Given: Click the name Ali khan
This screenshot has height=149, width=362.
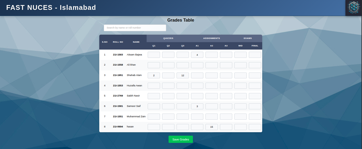Looking at the screenshot, I should pyautogui.click(x=131, y=65).
